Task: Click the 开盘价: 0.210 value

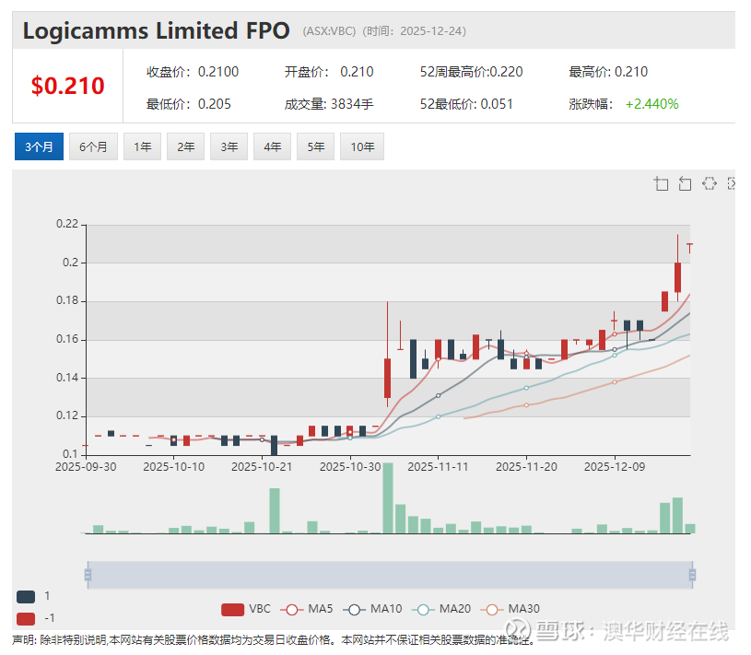Action: pyautogui.click(x=329, y=72)
